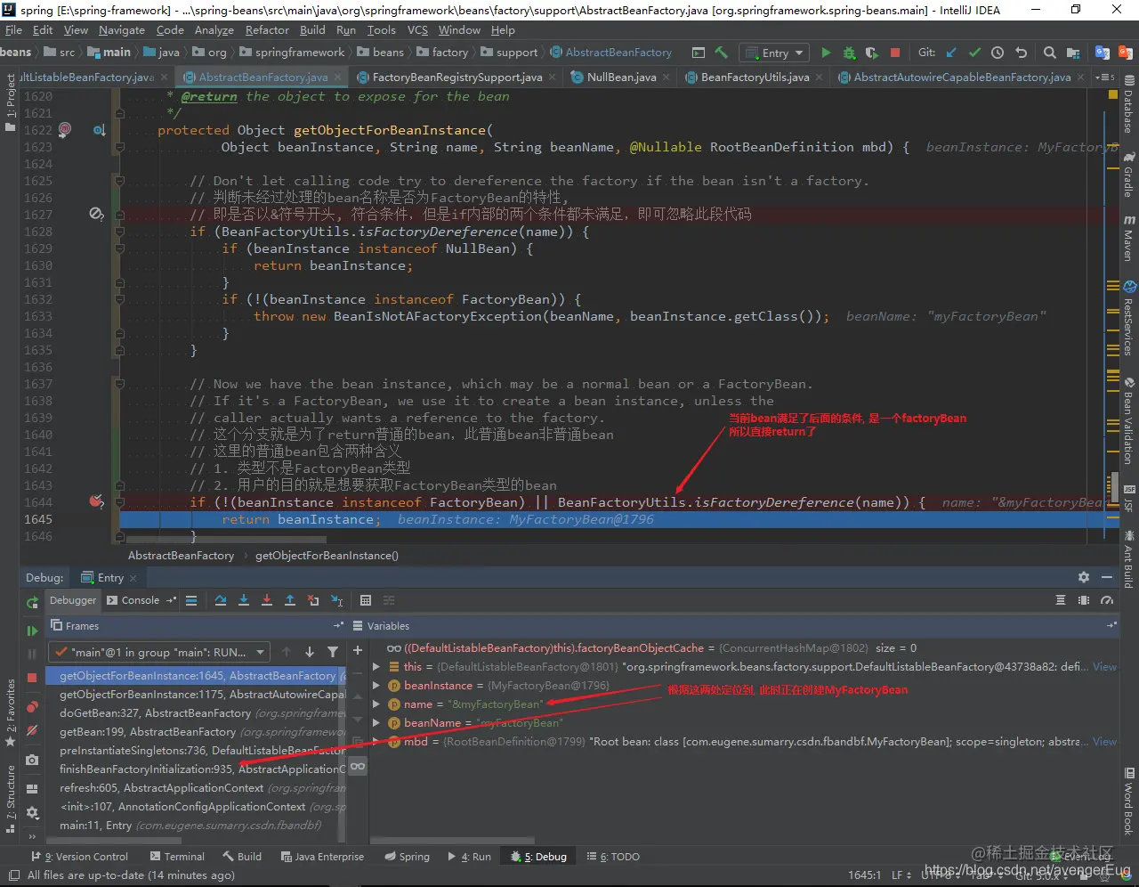Image resolution: width=1139 pixels, height=887 pixels.
Task: Revert changes with the Git rollback icon
Action: pos(1021,53)
